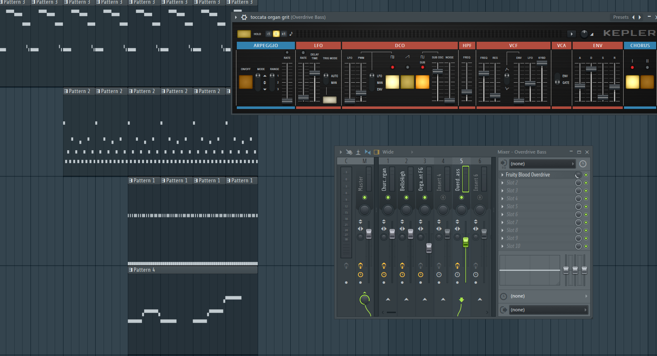The width and height of the screenshot is (657, 356).
Task: Click the DCO section header
Action: tap(400, 45)
